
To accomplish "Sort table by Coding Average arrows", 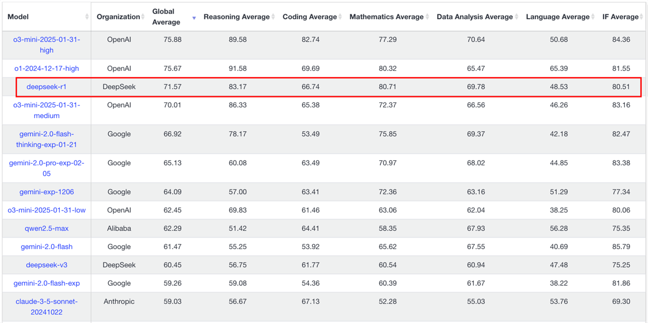I will coord(340,17).
